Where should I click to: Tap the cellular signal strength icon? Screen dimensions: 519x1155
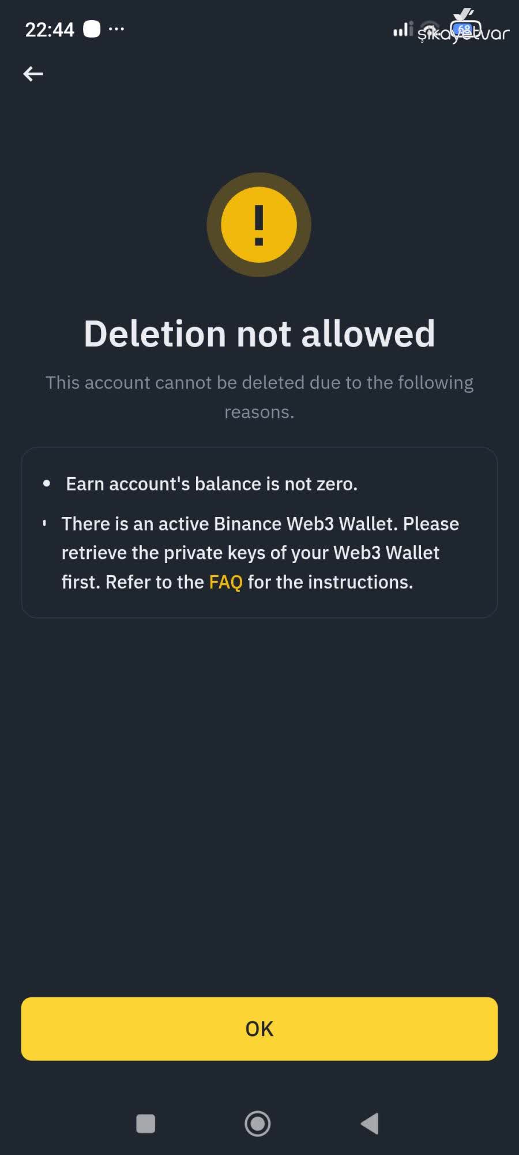(x=403, y=29)
